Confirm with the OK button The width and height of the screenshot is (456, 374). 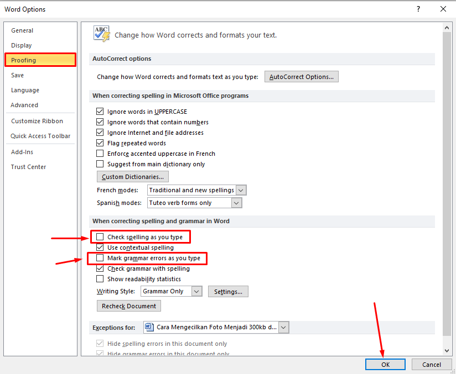(385, 365)
